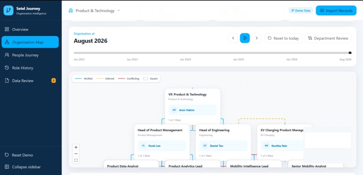Click the AH avatar initials
This screenshot has width=363, height=175.
(174, 110)
